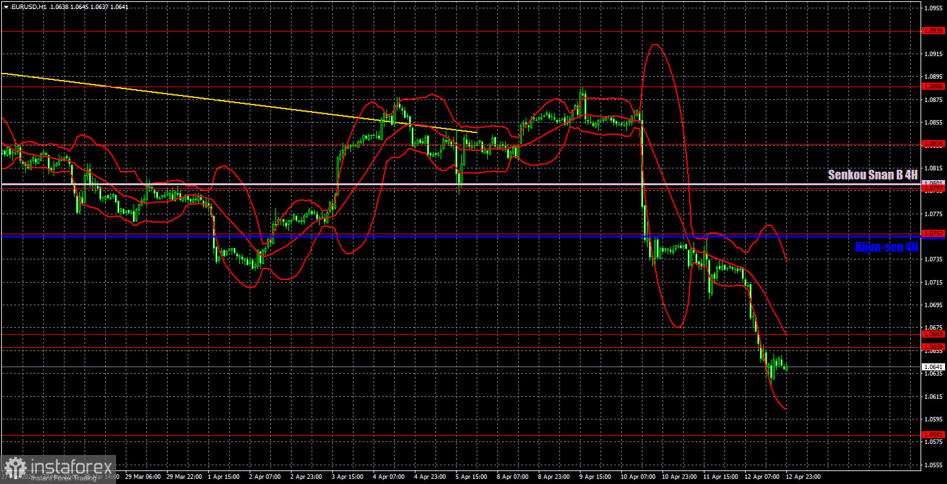Click the red 1.0797 level price tag

point(933,189)
